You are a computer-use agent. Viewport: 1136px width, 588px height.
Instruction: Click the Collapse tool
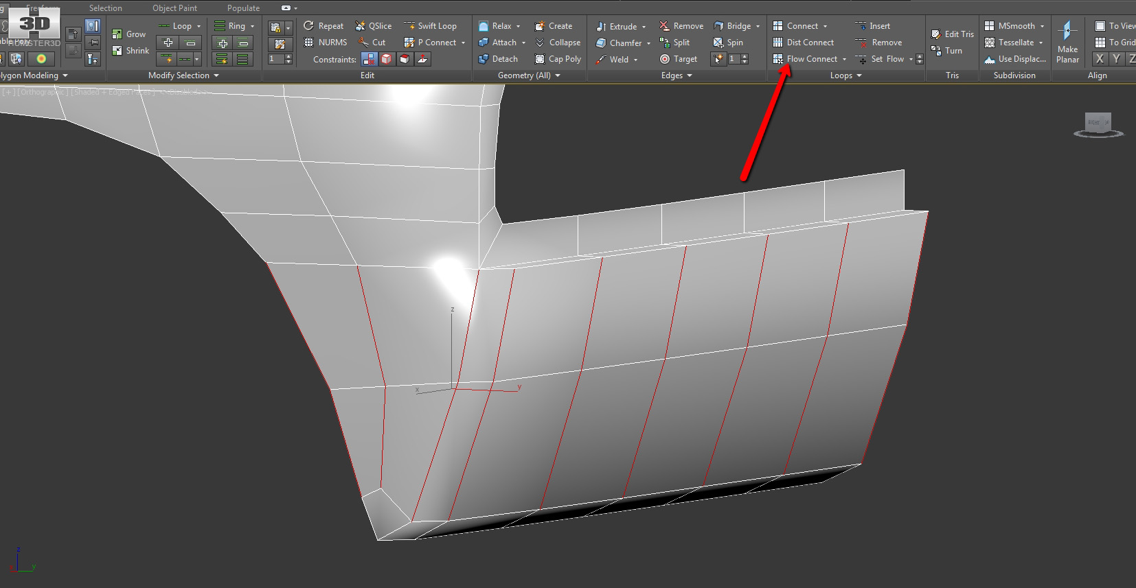point(558,43)
